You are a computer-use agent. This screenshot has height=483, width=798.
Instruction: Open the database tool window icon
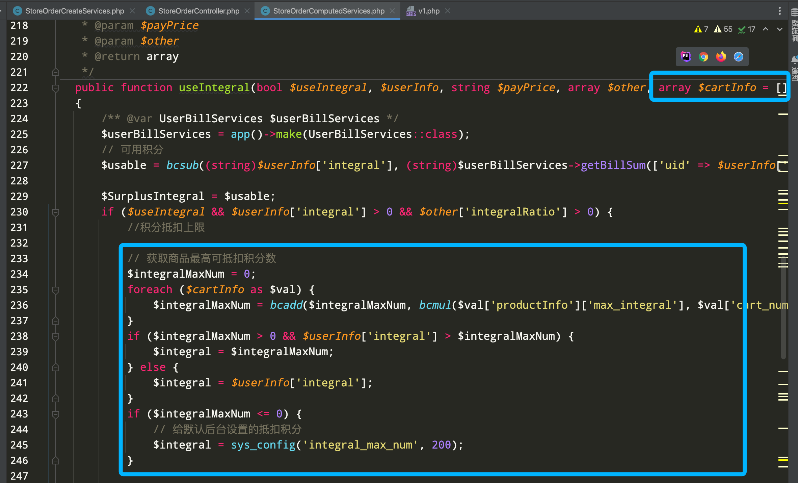pyautogui.click(x=794, y=12)
